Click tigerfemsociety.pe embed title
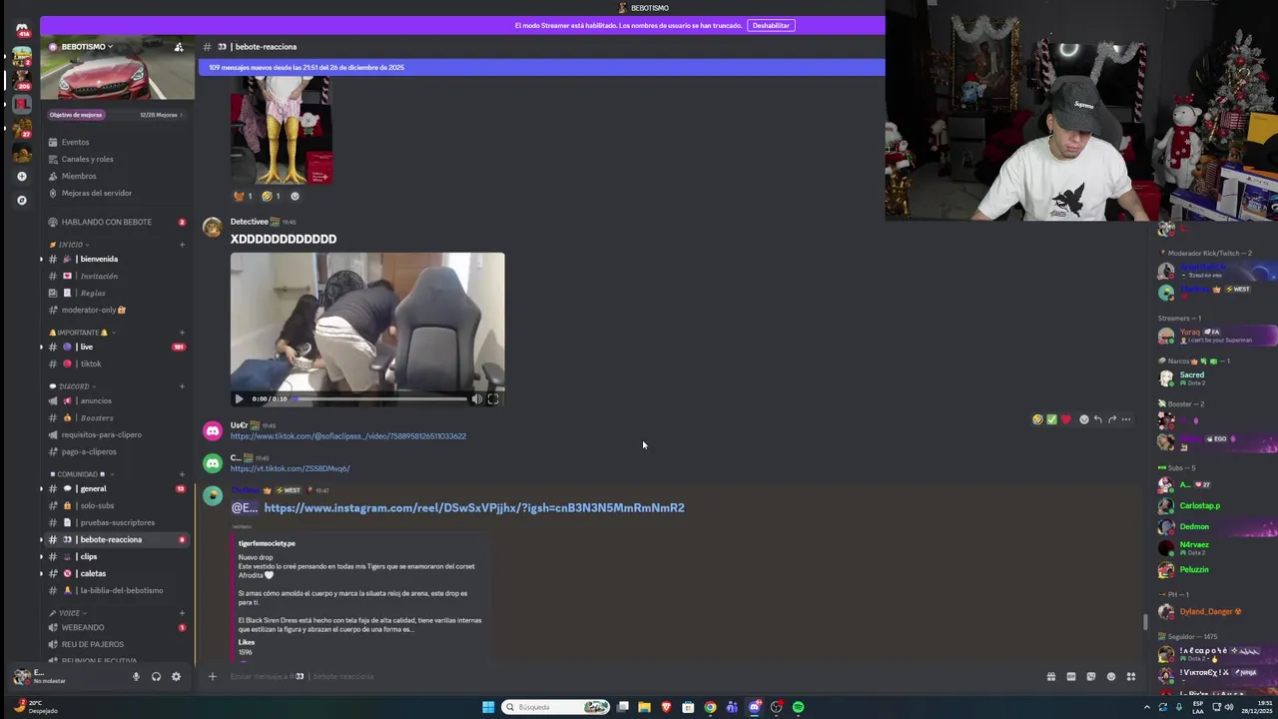This screenshot has width=1278, height=719. pyautogui.click(x=267, y=543)
